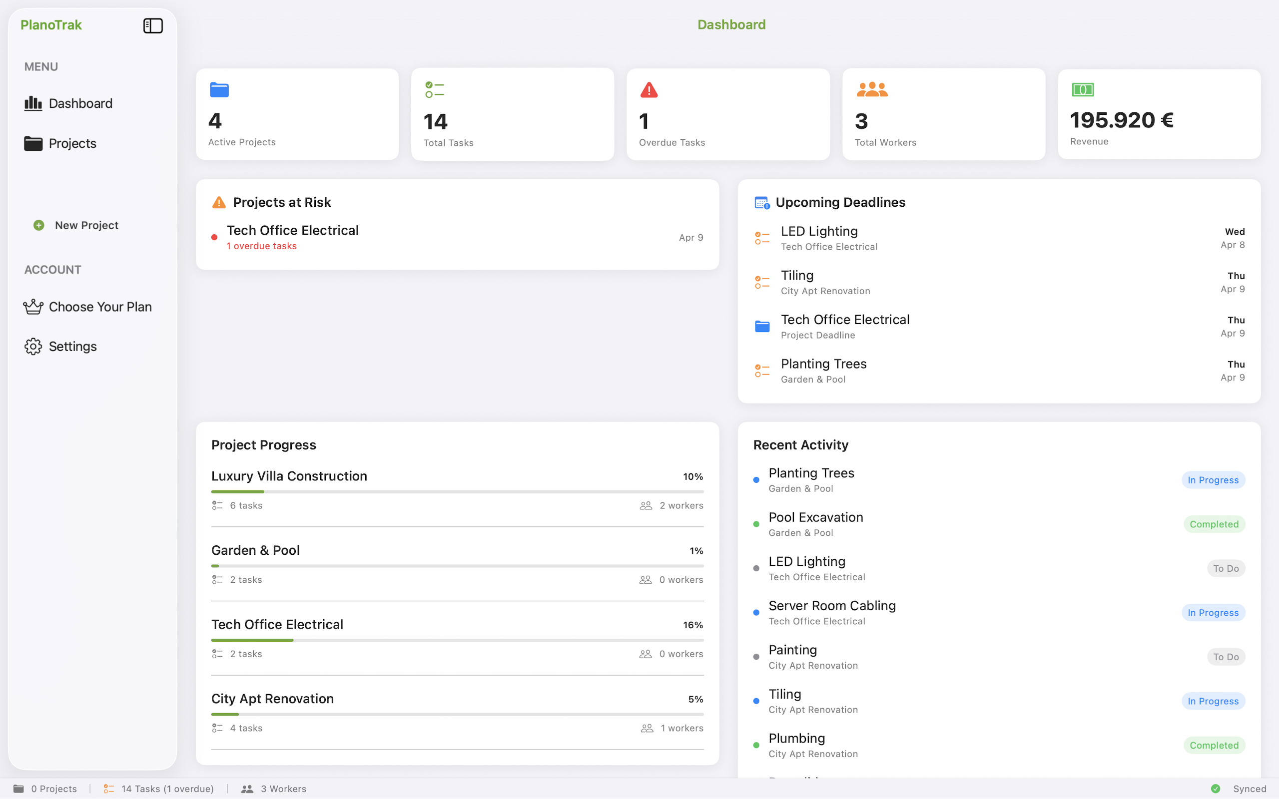Click the City Apt Renovation workers icon

click(646, 728)
